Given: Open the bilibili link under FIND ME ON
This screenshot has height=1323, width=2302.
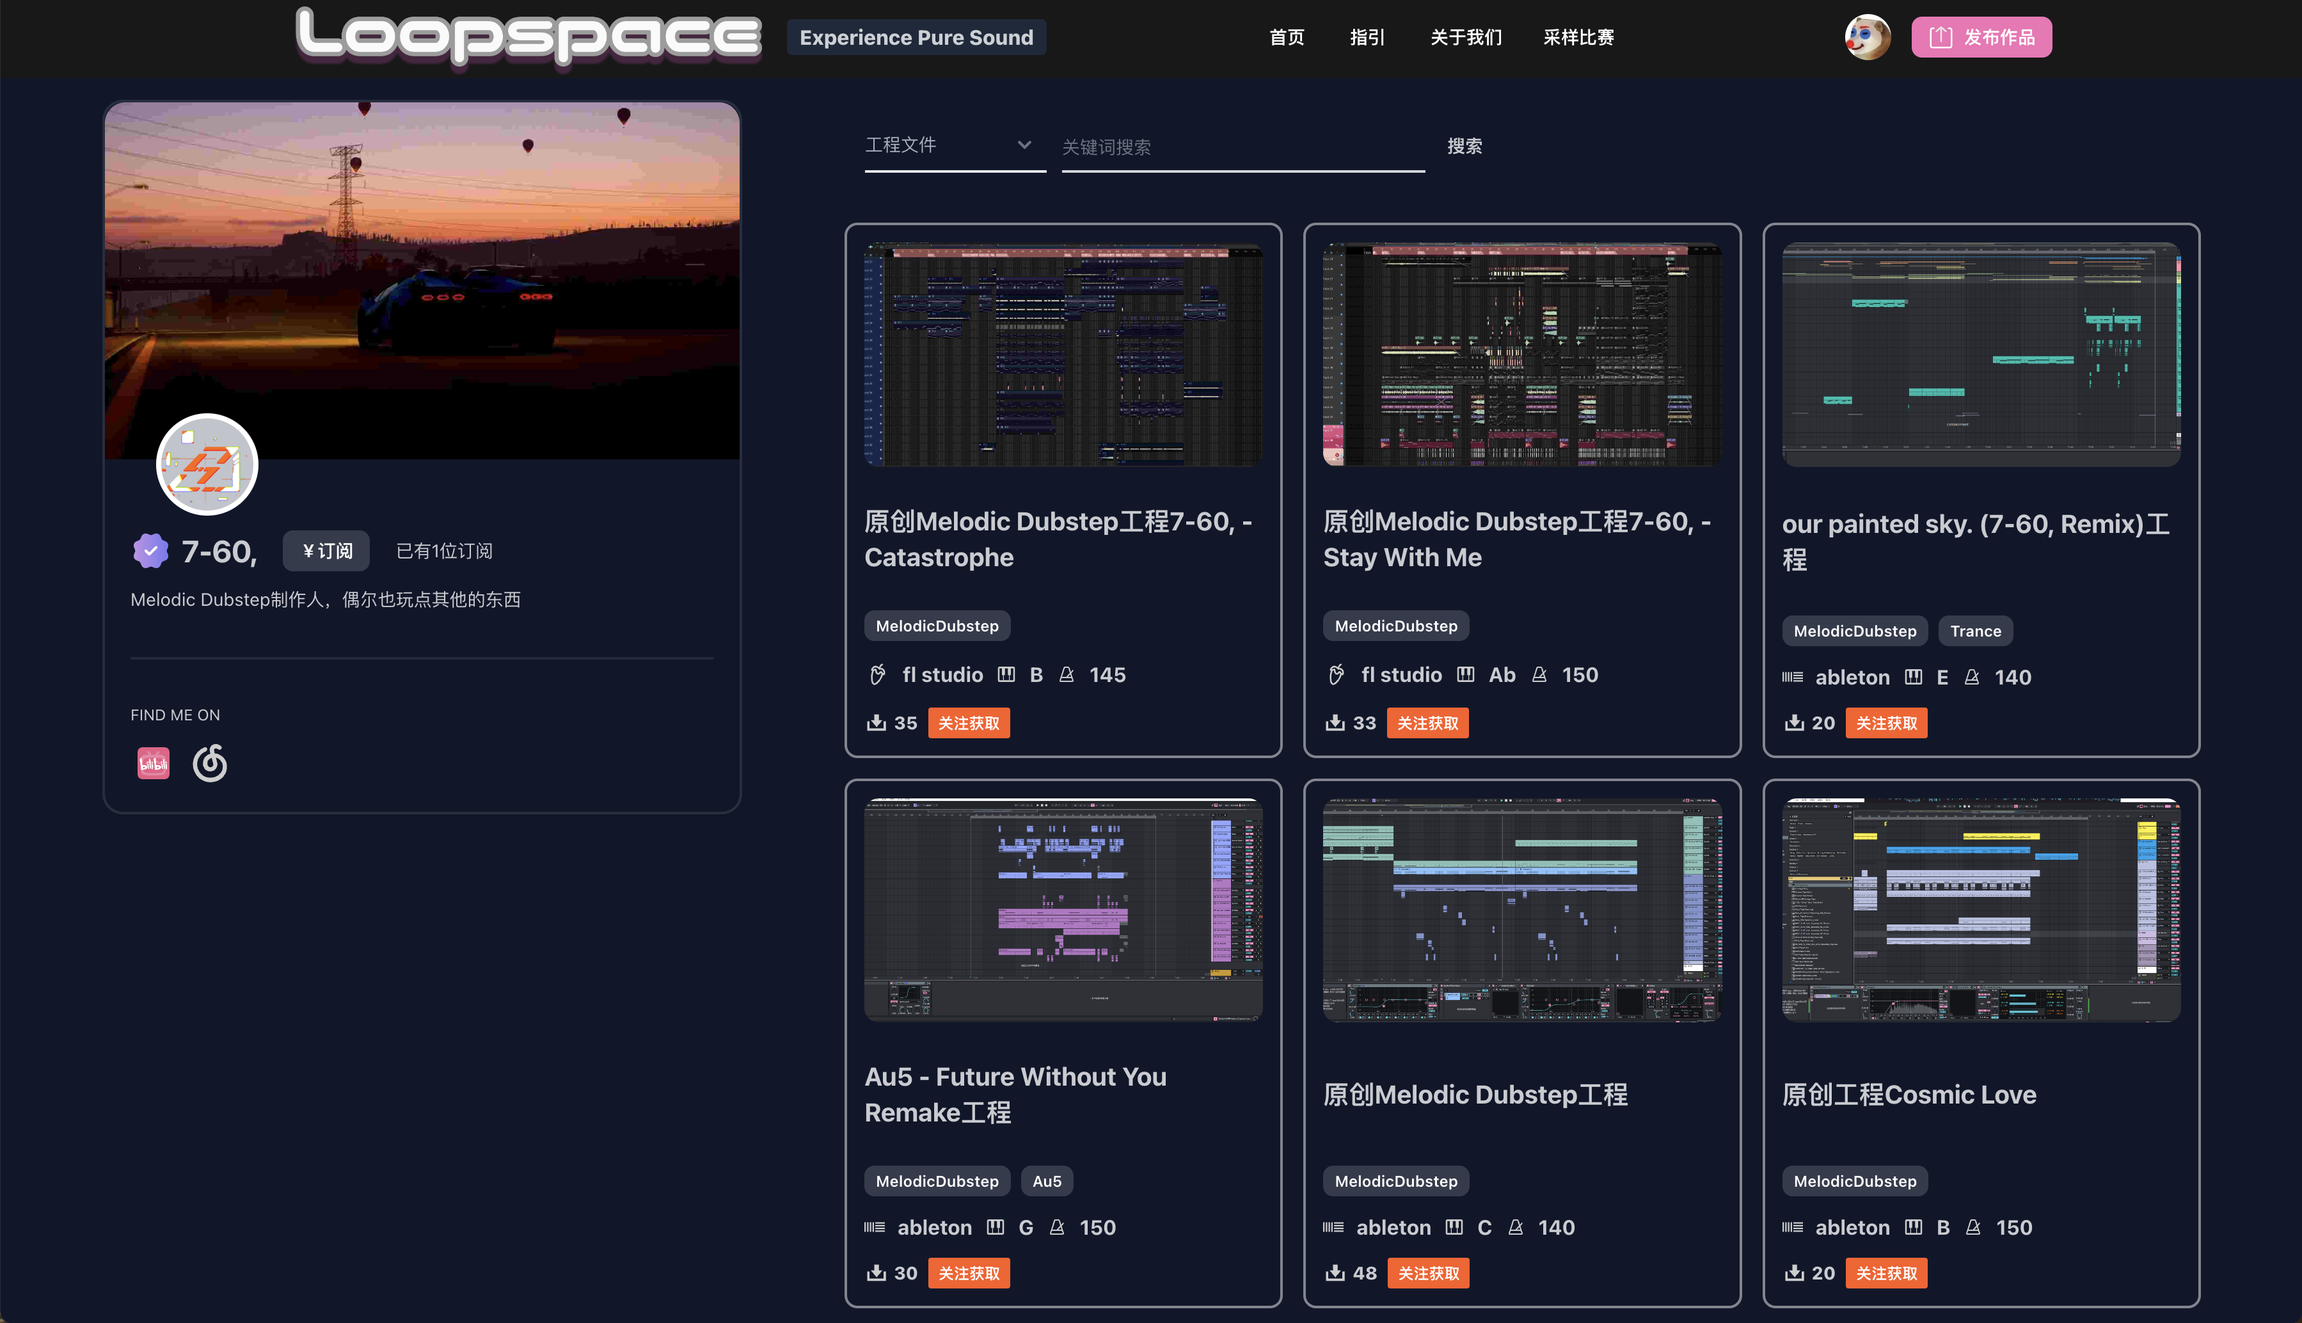Looking at the screenshot, I should click(153, 763).
